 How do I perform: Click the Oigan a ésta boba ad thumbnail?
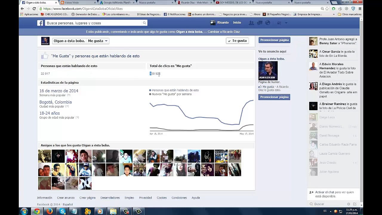point(268,70)
